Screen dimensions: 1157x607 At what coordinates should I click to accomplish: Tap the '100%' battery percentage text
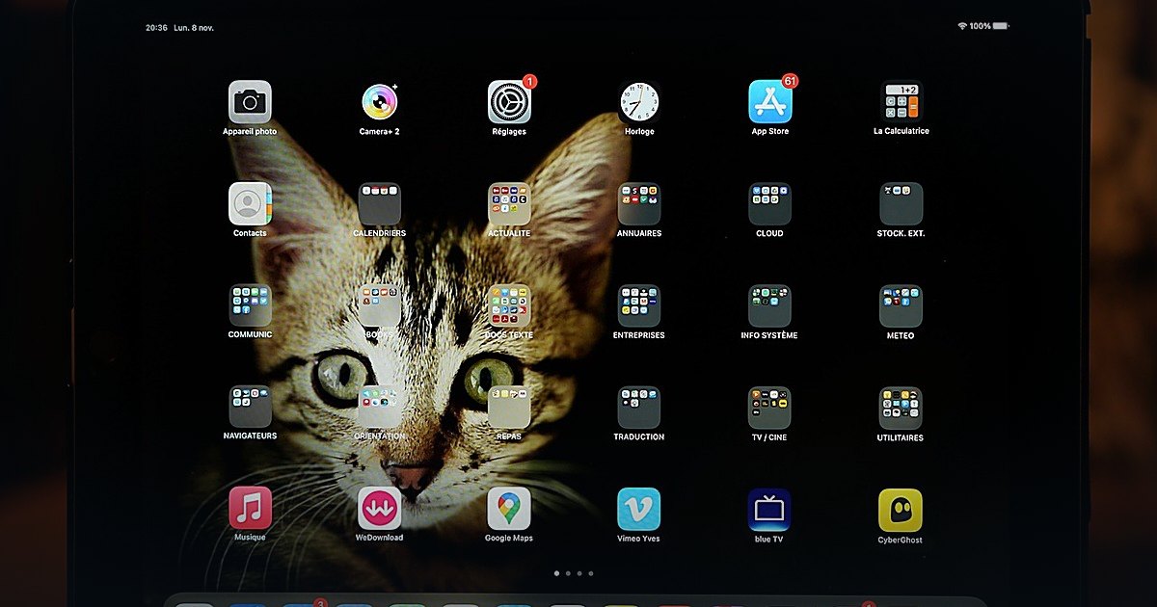[x=980, y=26]
